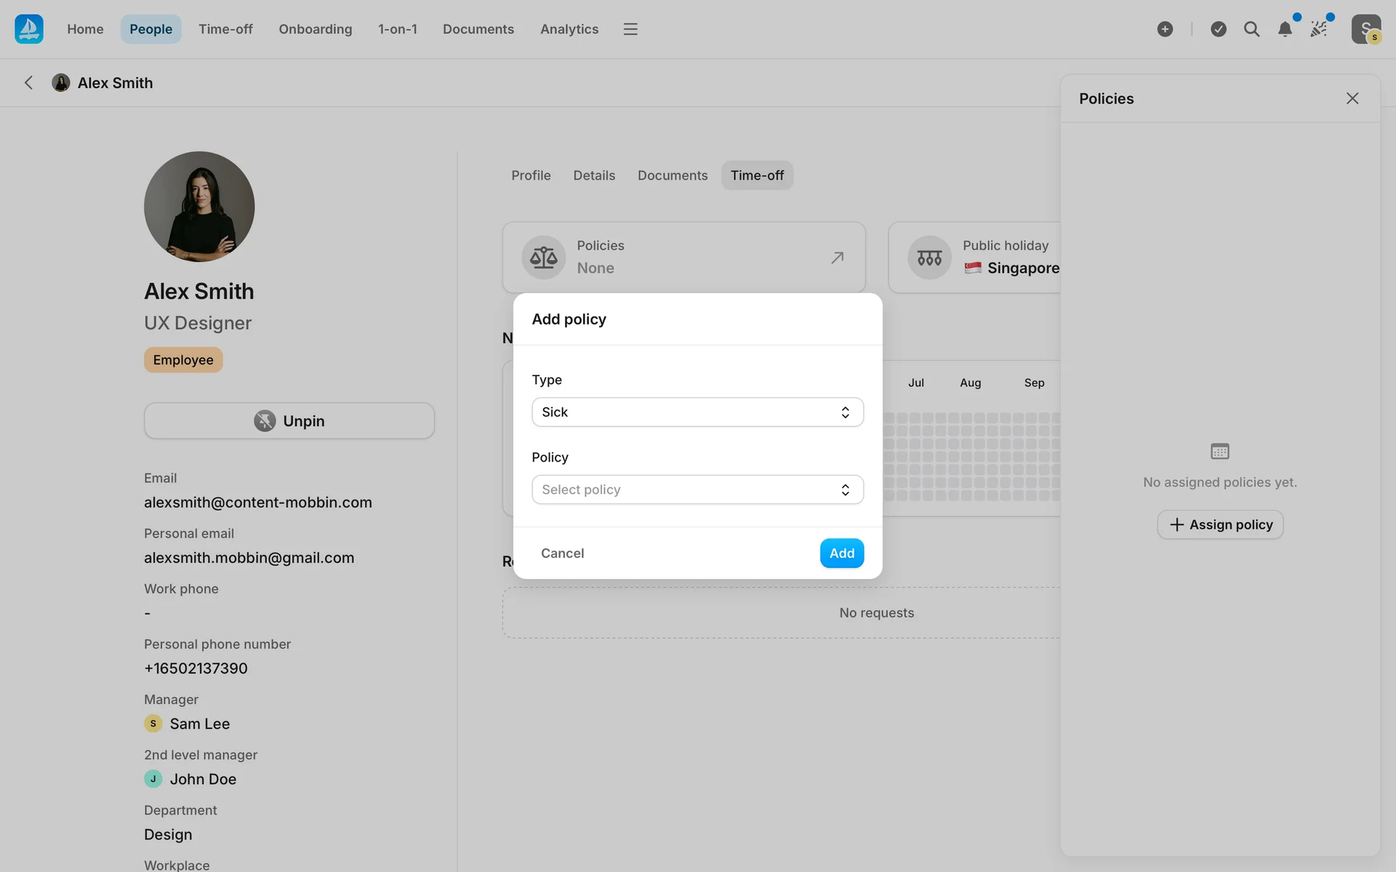Viewport: 1396px width, 872px height.
Task: Switch to the Documents profile tab
Action: pos(672,175)
